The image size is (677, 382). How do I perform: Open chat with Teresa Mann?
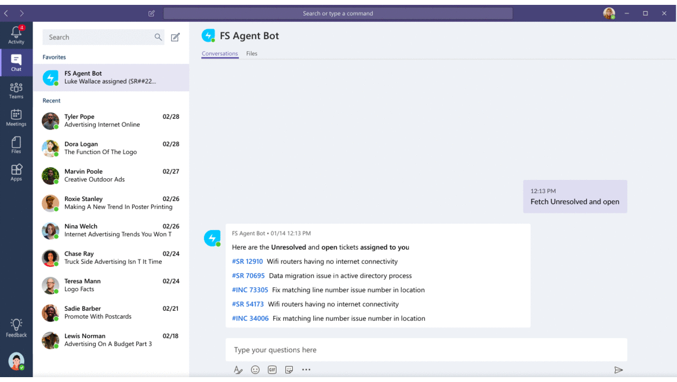click(111, 285)
